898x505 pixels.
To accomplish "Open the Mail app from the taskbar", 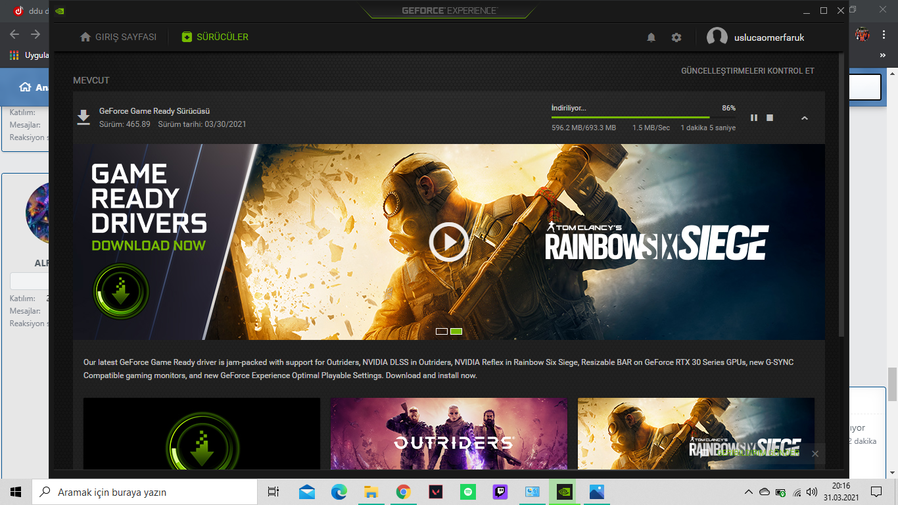I will pos(307,492).
